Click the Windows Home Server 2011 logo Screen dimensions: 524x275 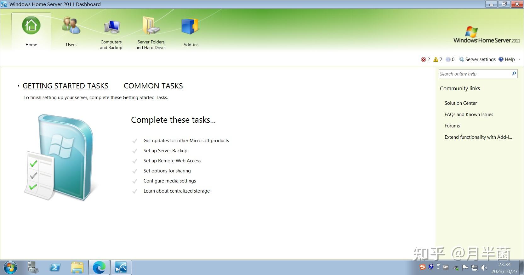point(487,35)
